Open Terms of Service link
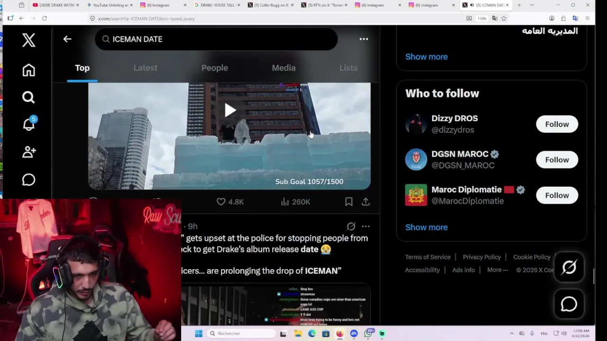 click(428, 257)
